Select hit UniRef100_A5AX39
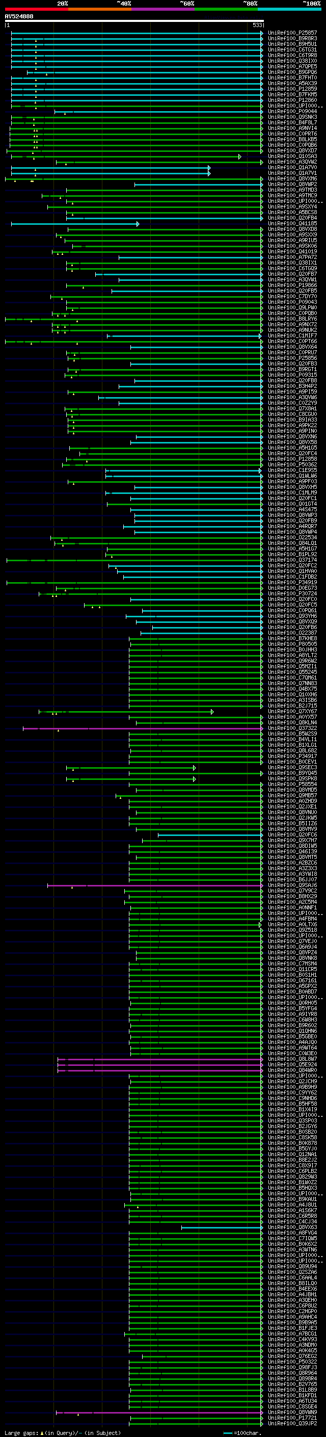 coord(292,83)
